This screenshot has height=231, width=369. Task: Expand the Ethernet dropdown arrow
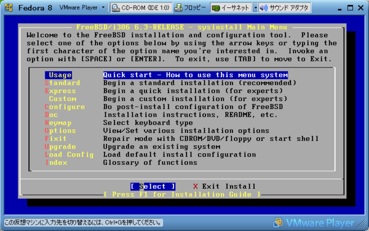pos(255,8)
